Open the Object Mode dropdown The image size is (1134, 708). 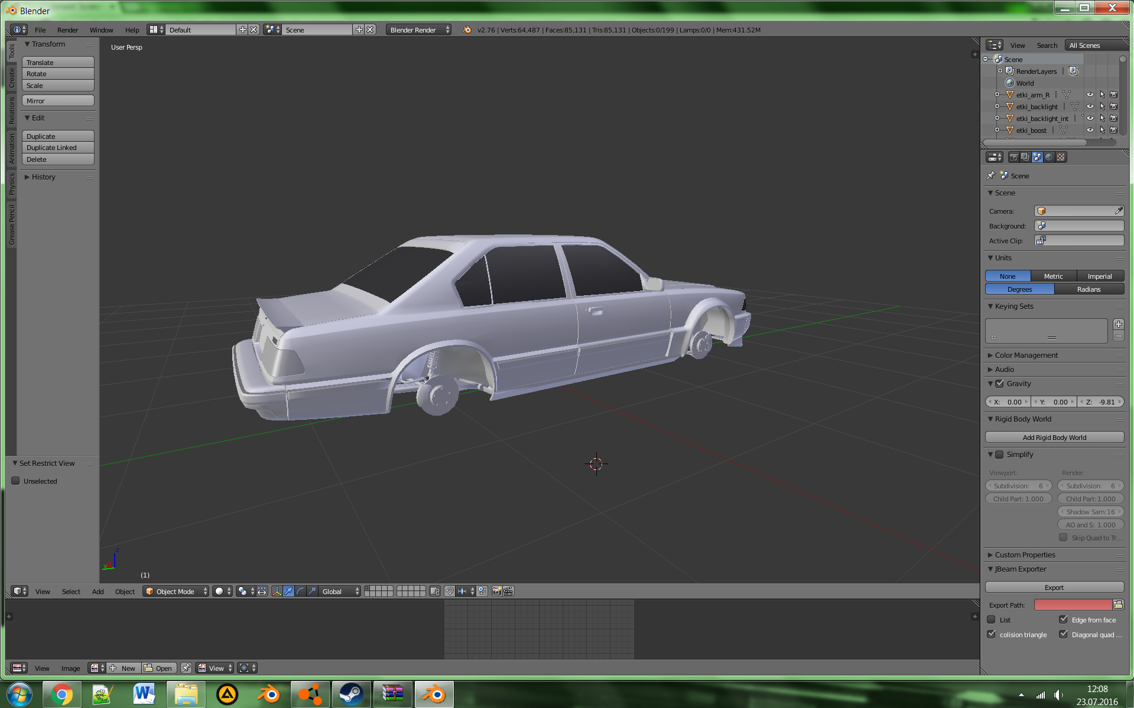[x=176, y=591]
